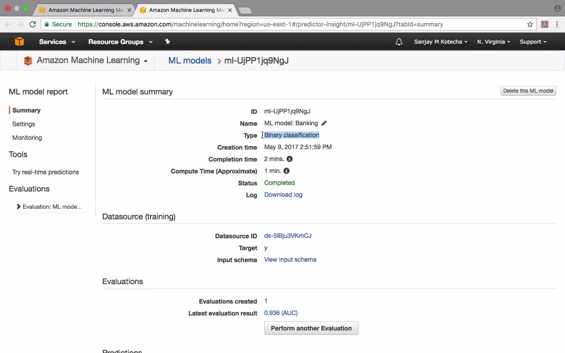
Task: Select Monitoring in the sidebar
Action: tap(27, 138)
